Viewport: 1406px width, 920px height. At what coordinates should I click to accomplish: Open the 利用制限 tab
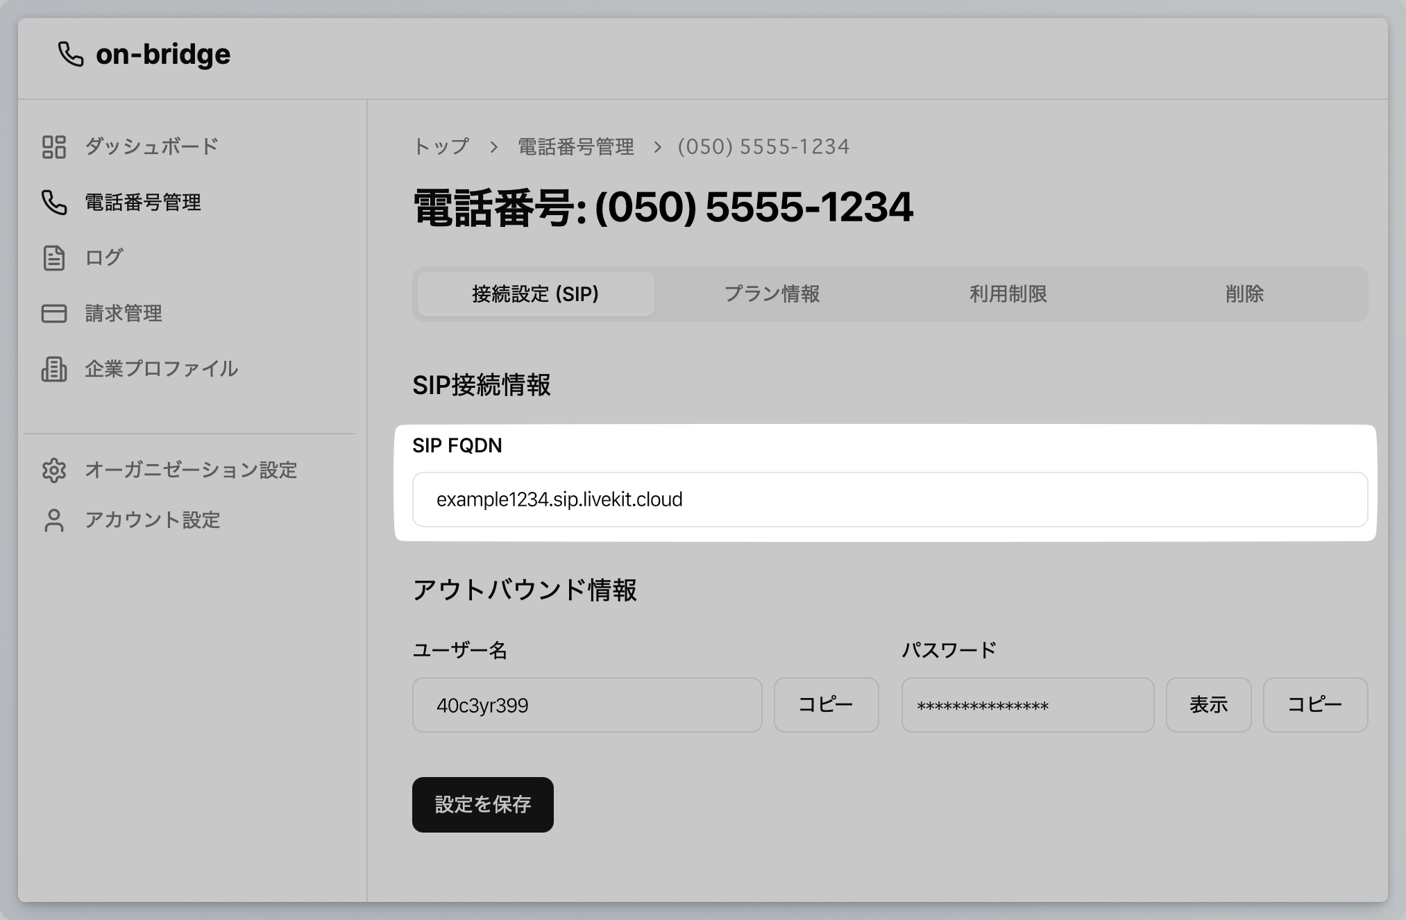pos(1008,294)
